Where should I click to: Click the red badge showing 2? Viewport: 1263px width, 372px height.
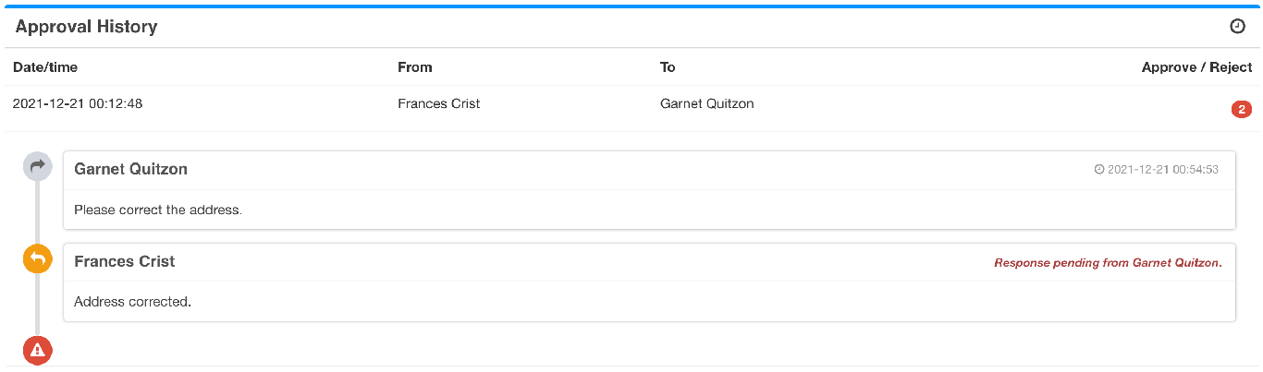(x=1241, y=110)
